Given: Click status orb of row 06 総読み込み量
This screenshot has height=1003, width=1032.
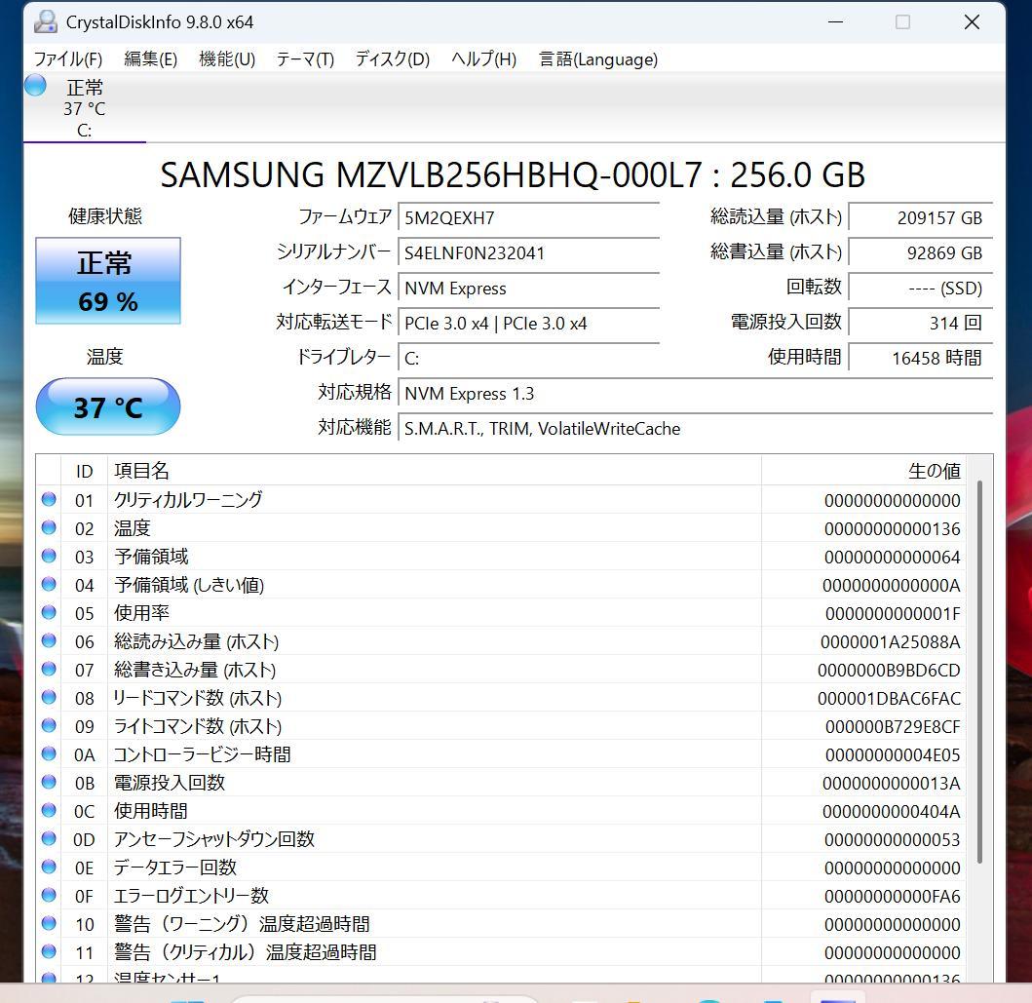Looking at the screenshot, I should click(49, 640).
